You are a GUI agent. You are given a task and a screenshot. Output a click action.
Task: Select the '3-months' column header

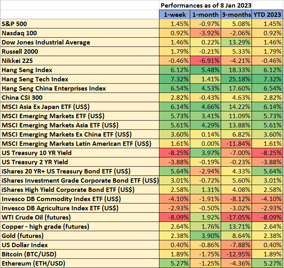[236, 14]
